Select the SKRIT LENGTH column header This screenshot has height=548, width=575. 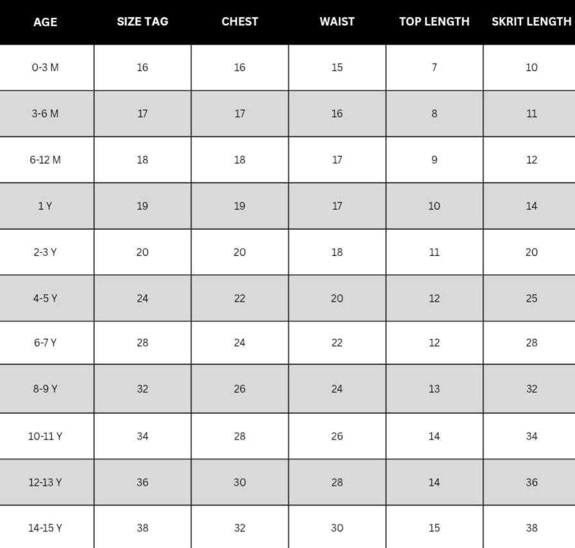(531, 22)
